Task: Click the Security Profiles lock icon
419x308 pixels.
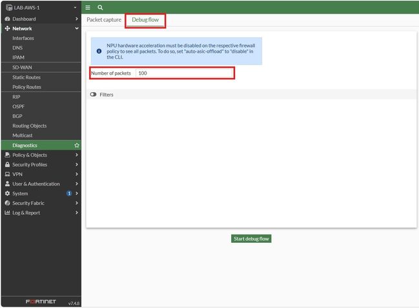Action: pos(8,164)
